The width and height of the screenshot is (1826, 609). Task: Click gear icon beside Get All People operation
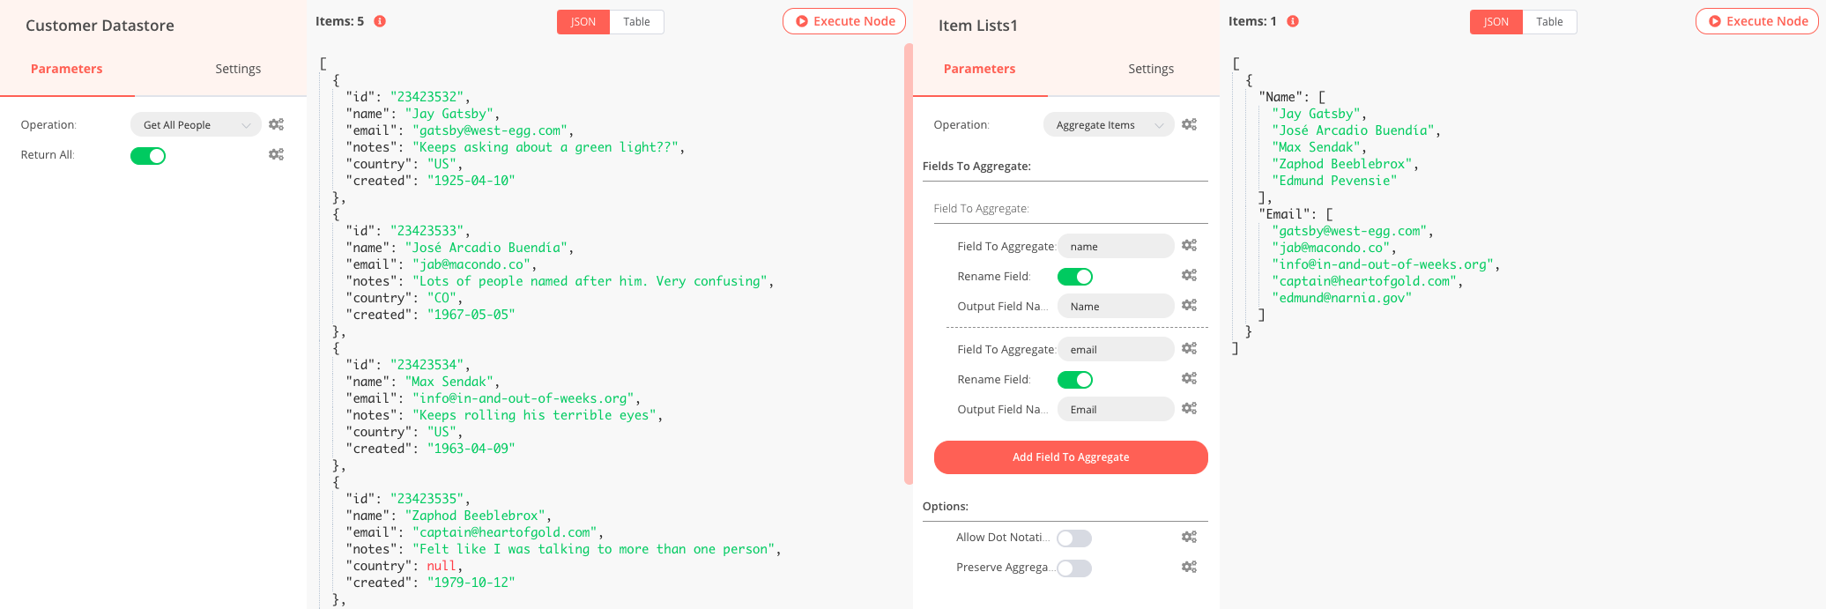point(276,125)
